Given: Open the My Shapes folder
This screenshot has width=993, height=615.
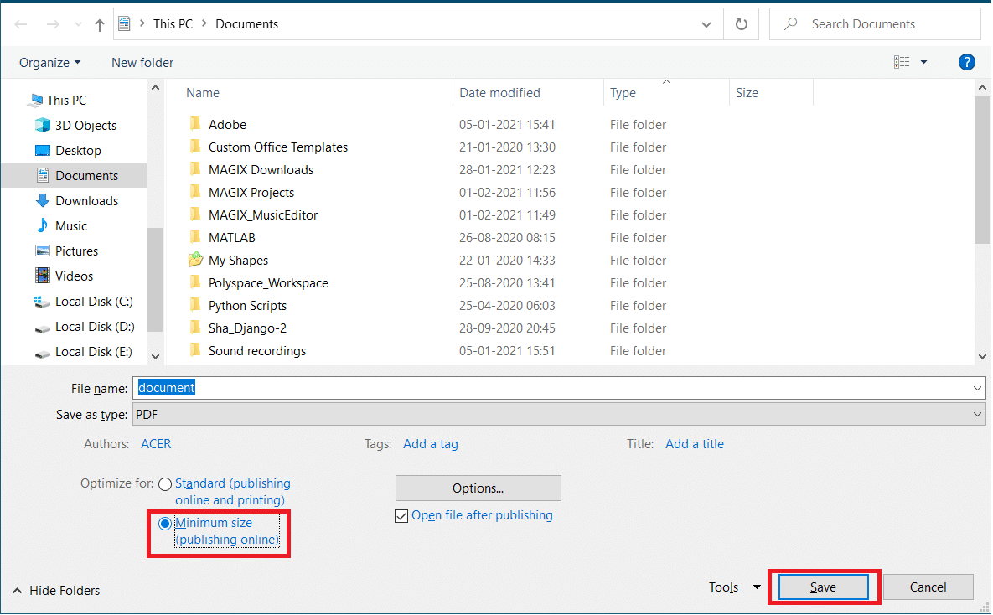Looking at the screenshot, I should 238,261.
